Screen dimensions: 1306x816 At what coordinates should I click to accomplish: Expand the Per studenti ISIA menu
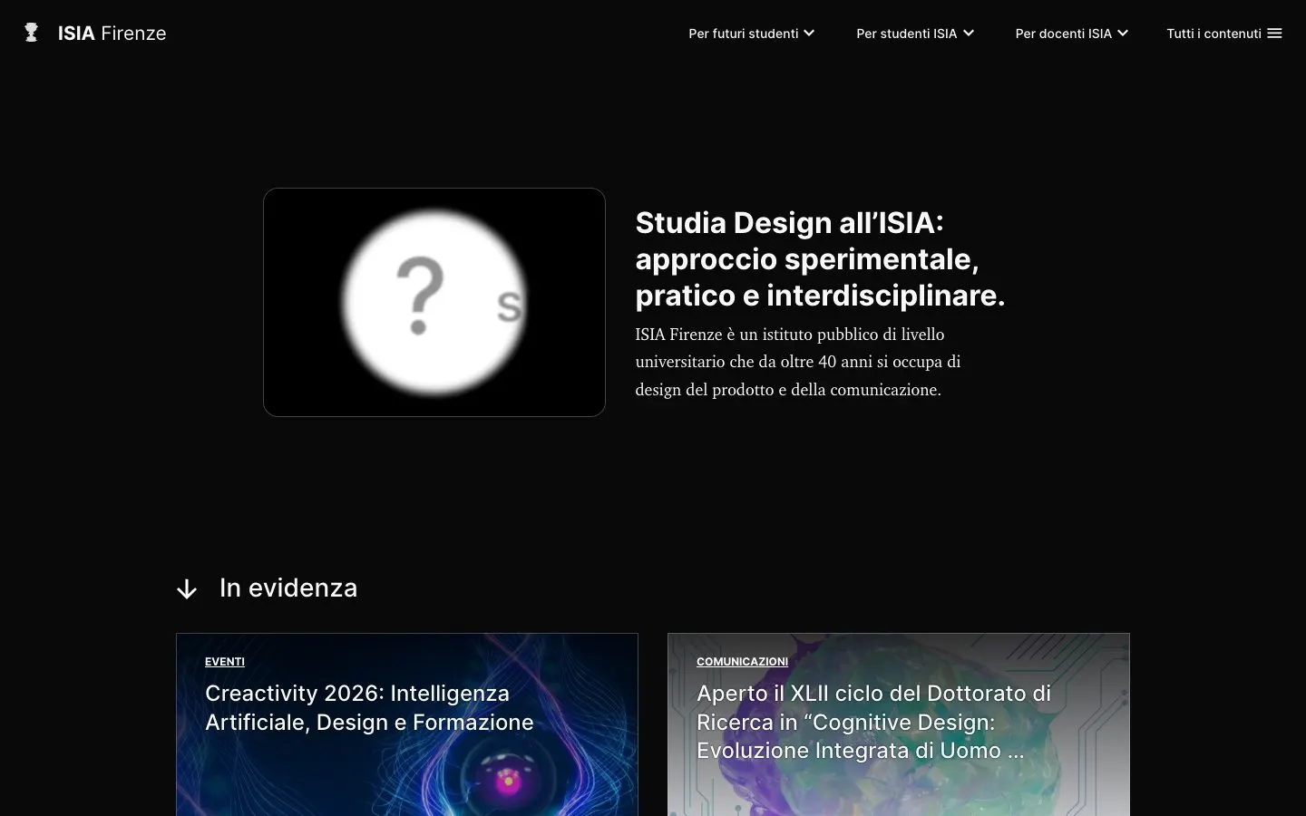click(915, 34)
